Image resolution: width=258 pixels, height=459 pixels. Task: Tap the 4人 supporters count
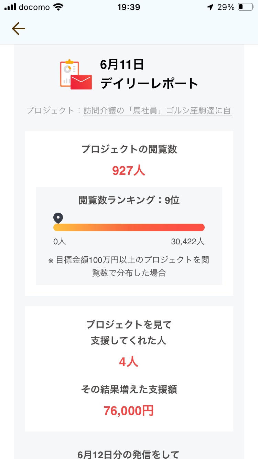129,362
